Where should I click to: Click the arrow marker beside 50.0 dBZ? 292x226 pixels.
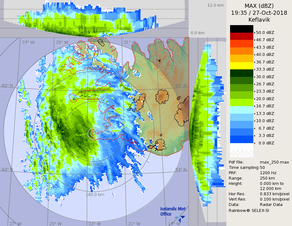[255, 33]
